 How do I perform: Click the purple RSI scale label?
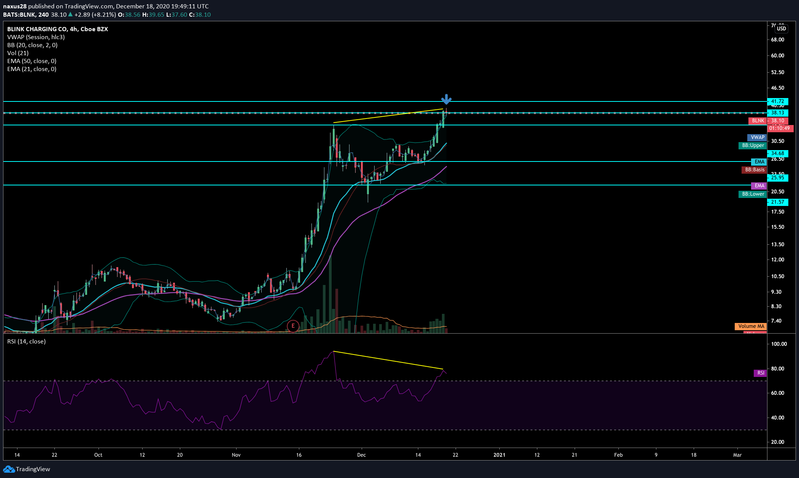761,373
